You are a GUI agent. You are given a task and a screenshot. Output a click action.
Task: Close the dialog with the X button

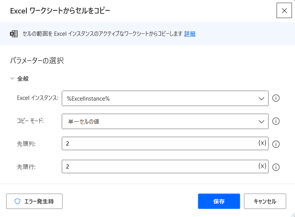coord(284,10)
